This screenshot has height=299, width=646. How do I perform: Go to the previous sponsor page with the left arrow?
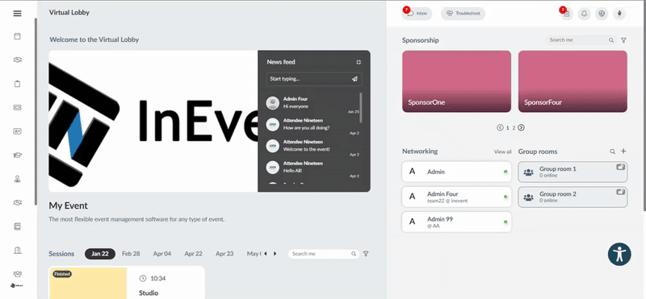point(500,127)
